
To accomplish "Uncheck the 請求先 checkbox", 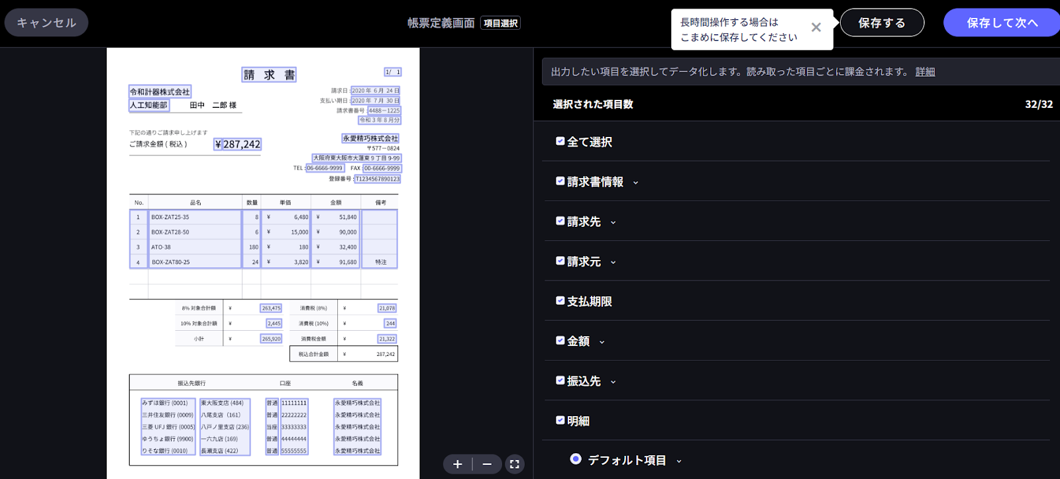I will 560,221.
